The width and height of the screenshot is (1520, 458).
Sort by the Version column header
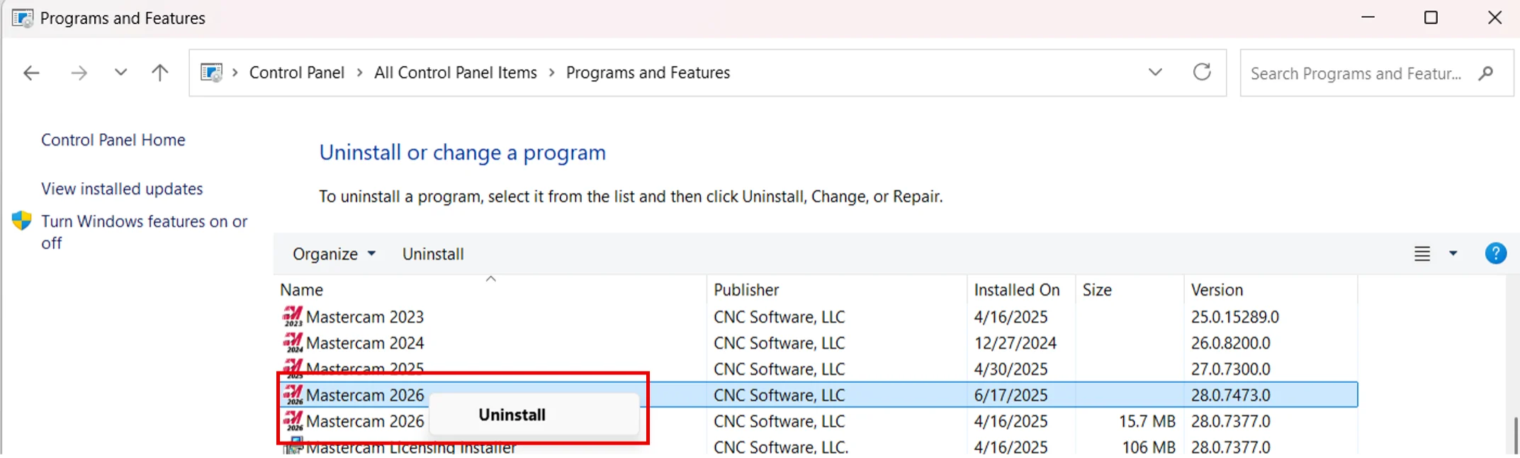pos(1271,289)
